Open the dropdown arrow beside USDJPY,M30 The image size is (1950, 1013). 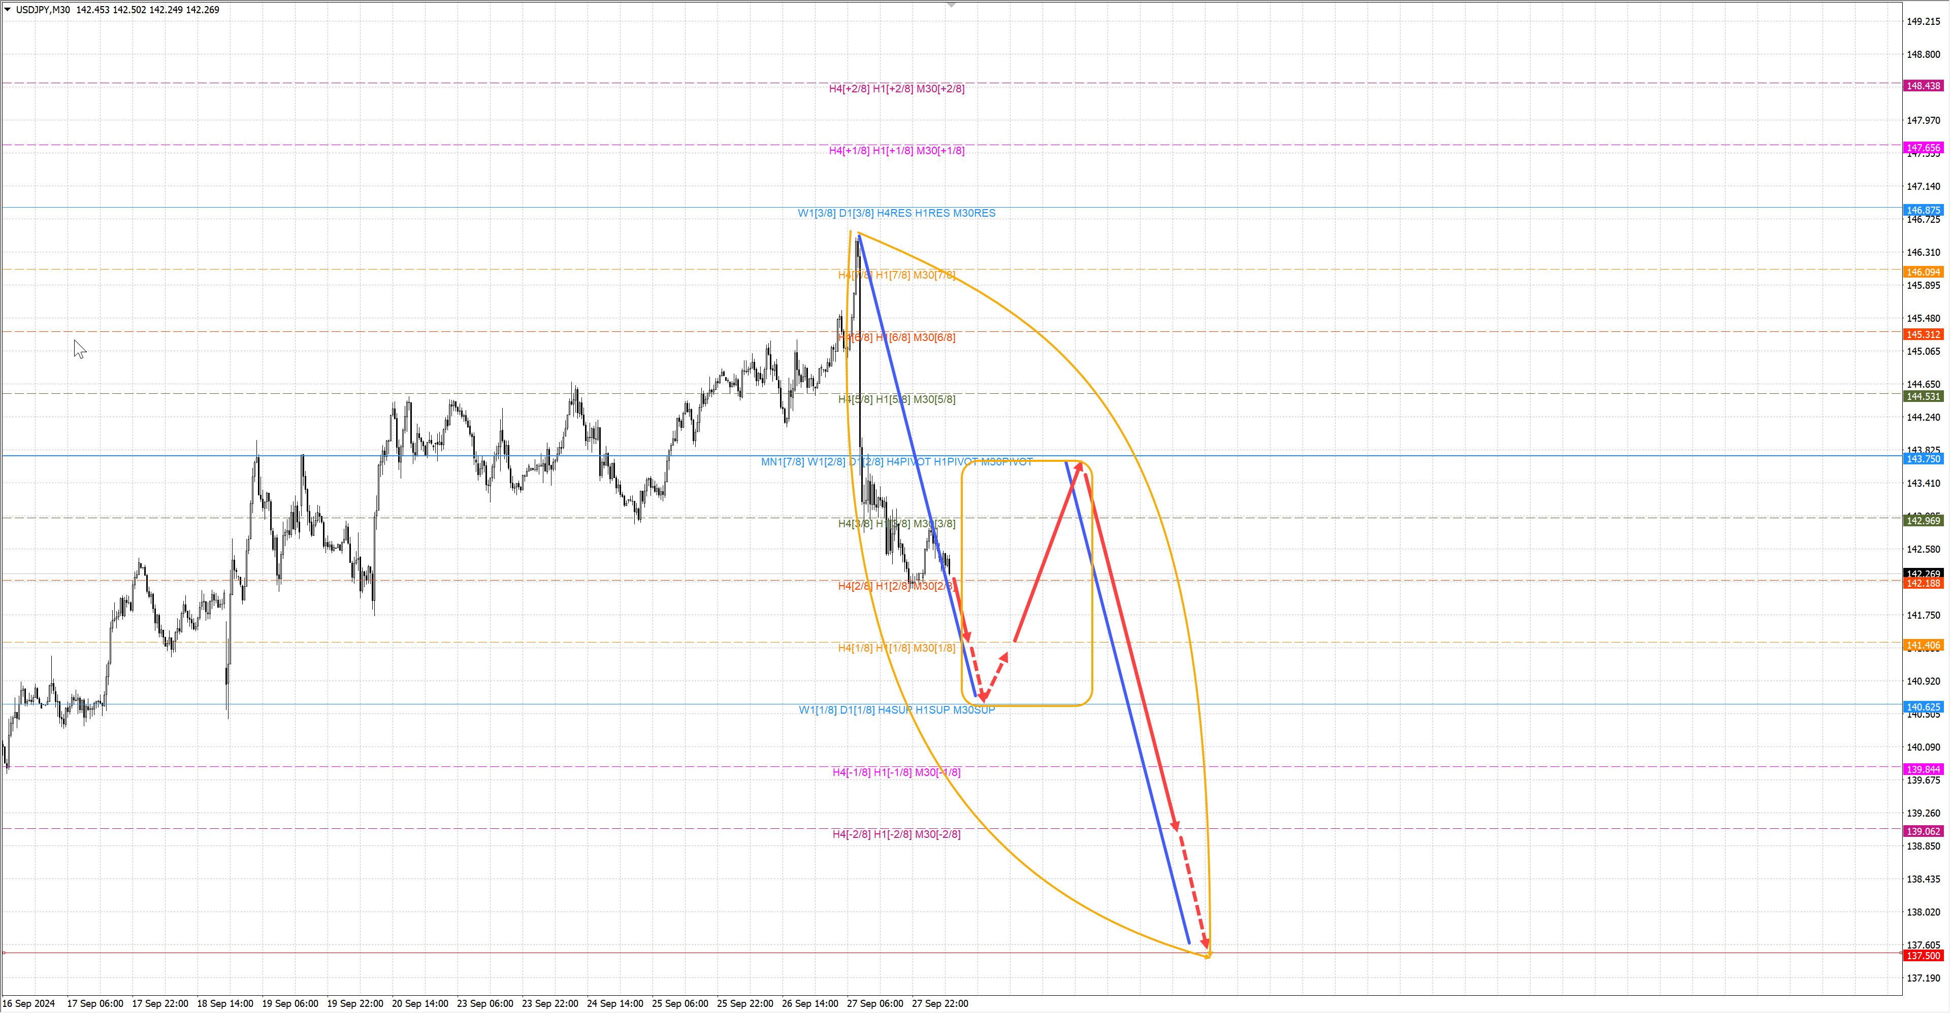click(8, 10)
